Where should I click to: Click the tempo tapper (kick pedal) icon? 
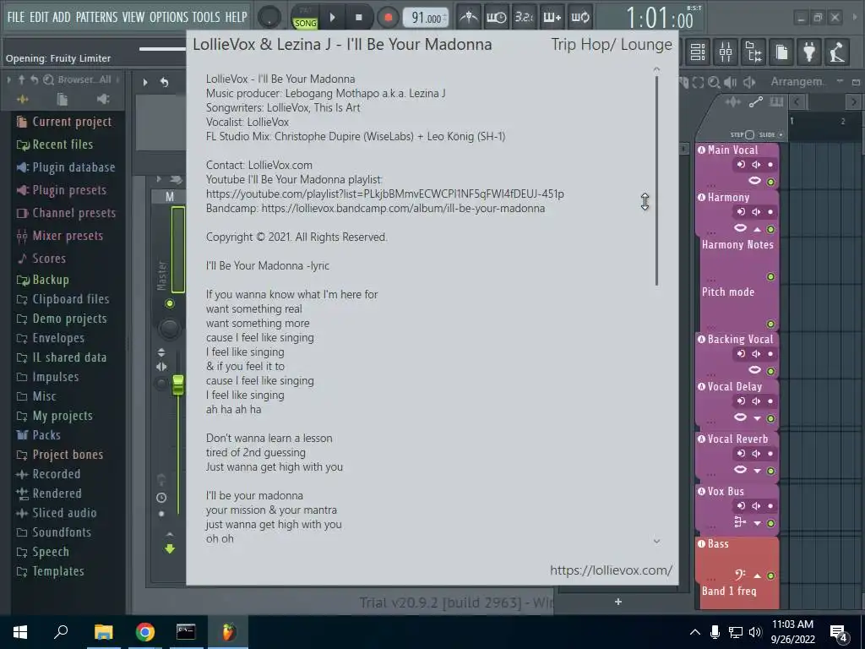(837, 52)
